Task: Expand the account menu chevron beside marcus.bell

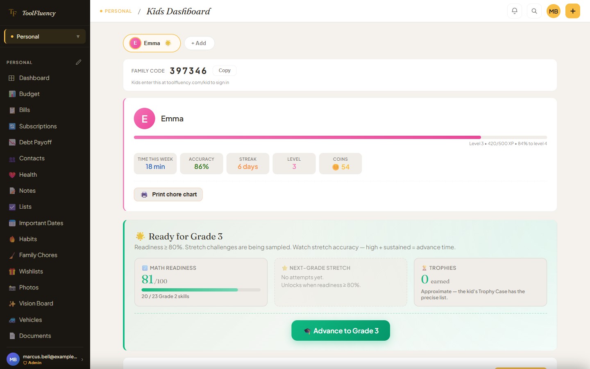Action: [x=82, y=360]
